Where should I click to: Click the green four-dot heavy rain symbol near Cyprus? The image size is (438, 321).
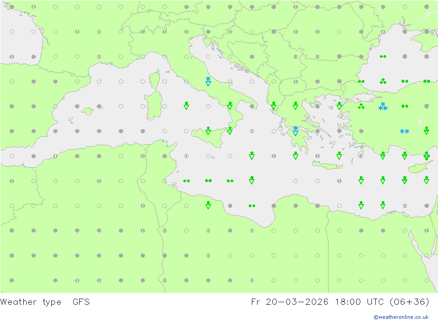pos(427,156)
